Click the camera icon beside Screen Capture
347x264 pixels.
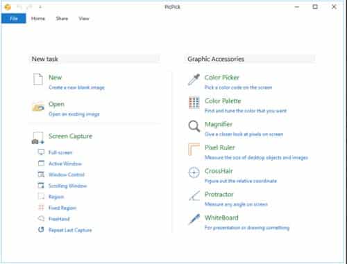[37, 138]
